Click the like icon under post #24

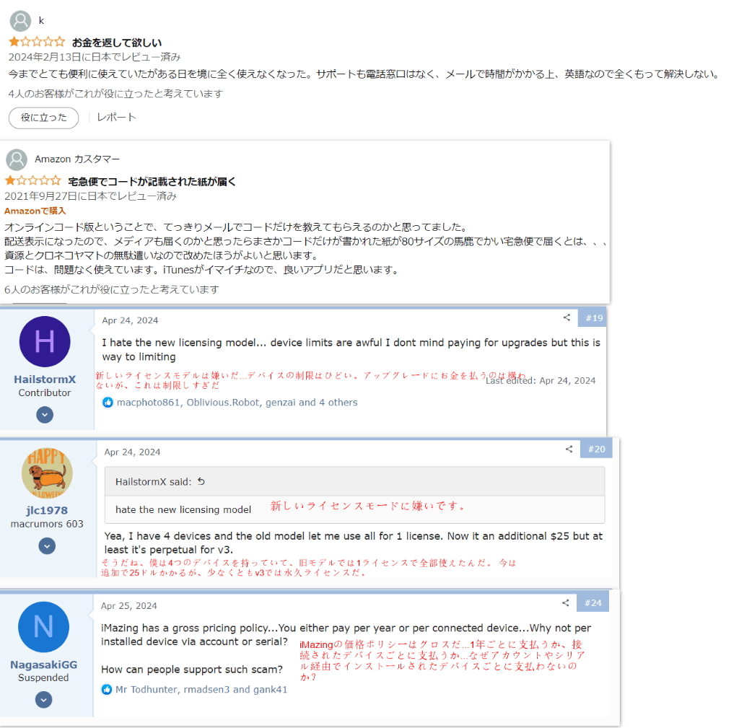(x=107, y=690)
